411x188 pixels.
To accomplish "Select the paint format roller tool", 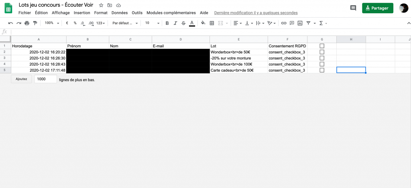I will coord(35,23).
